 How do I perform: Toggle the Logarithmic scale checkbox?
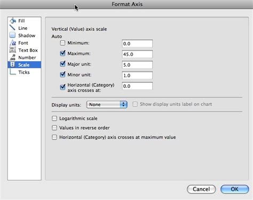click(54, 118)
